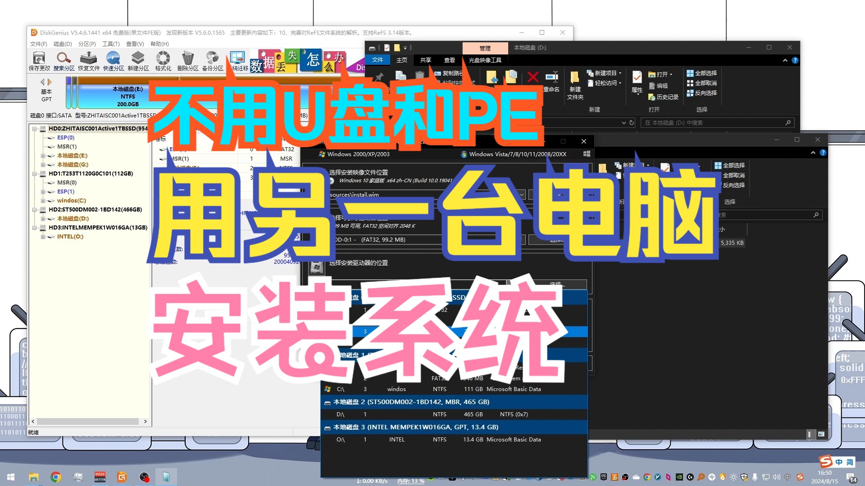The image size is (865, 486).
Task: Open the 工具(T) menu in DiskGenius
Action: [x=110, y=44]
